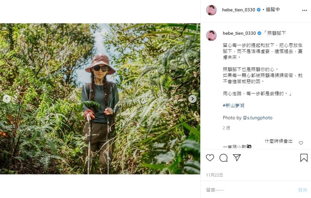This screenshot has width=311, height=198.
Task: Open hebe_tien_0330 username in caption
Action: pos(239,33)
